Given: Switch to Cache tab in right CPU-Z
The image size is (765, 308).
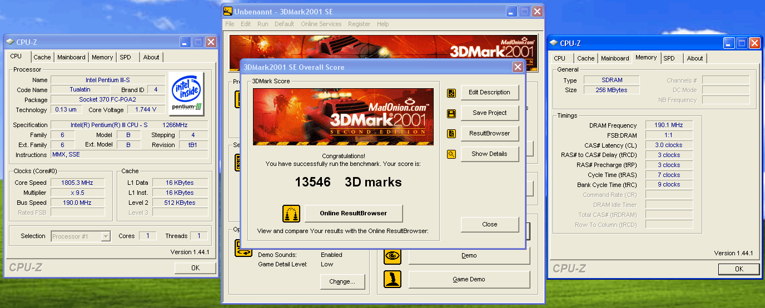Looking at the screenshot, I should (x=585, y=58).
